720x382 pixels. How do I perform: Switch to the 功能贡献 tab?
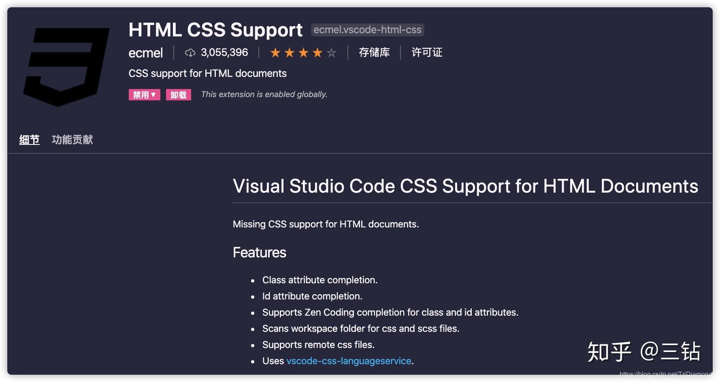72,139
